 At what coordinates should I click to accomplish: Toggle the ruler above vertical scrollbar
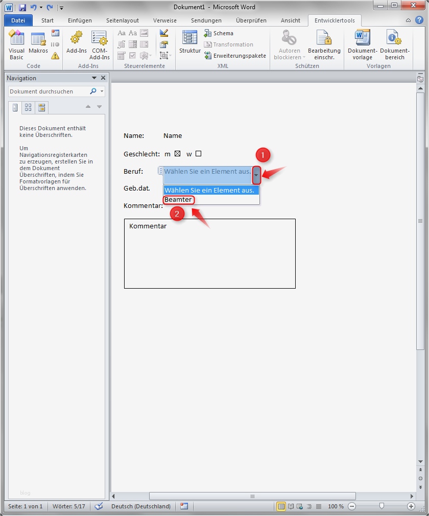(420, 79)
